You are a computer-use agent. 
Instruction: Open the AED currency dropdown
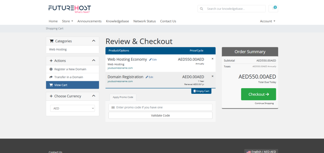coord(72,108)
